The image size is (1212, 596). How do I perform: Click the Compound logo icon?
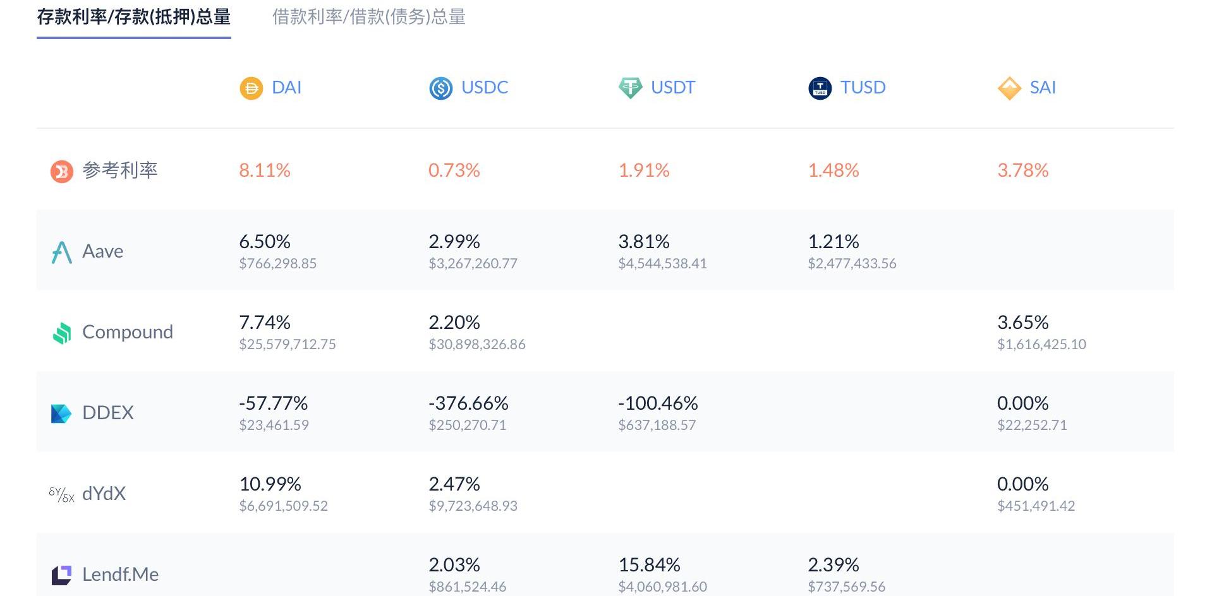pos(61,333)
